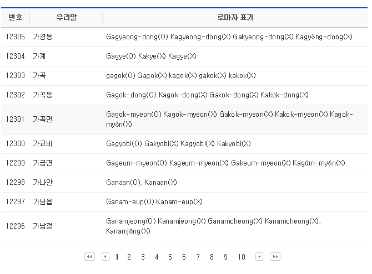
Task: Click row number 12300
Action: 15,144
